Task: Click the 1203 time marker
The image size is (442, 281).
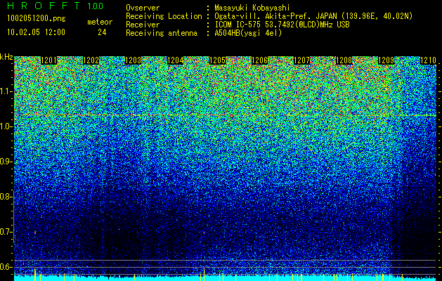Action: click(133, 60)
